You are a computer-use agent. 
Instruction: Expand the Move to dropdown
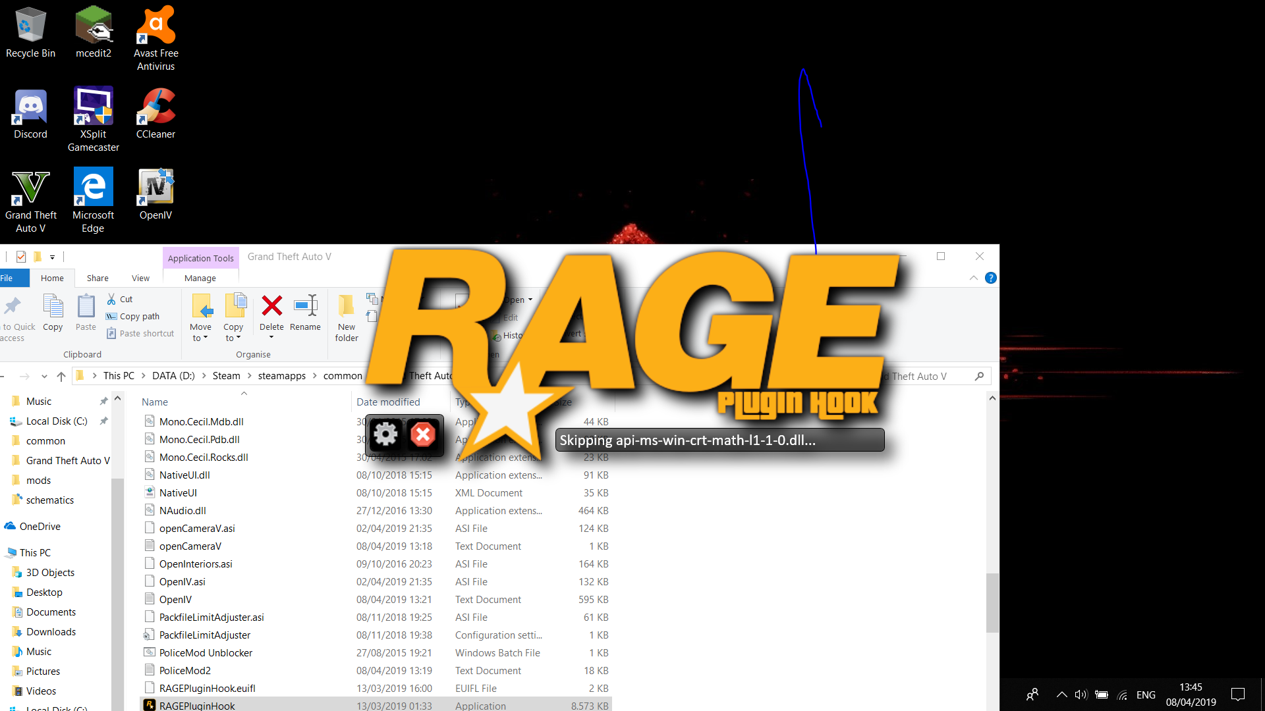200,332
